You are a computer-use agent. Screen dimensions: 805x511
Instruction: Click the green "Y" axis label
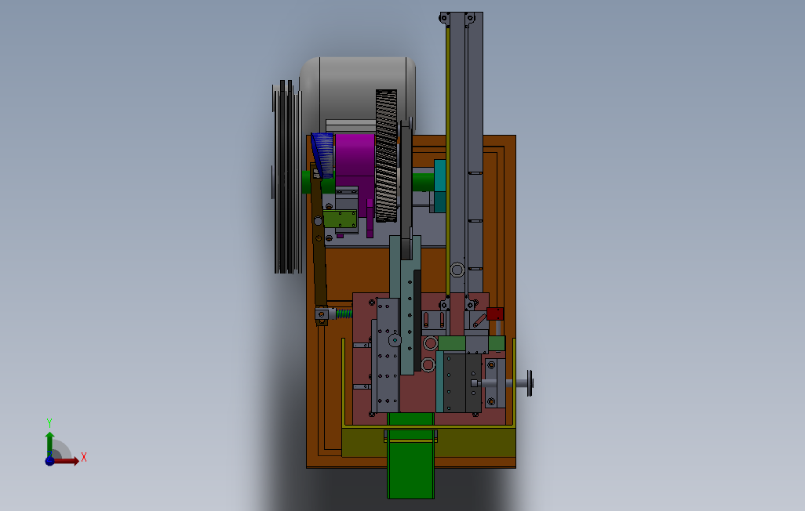[x=49, y=422]
